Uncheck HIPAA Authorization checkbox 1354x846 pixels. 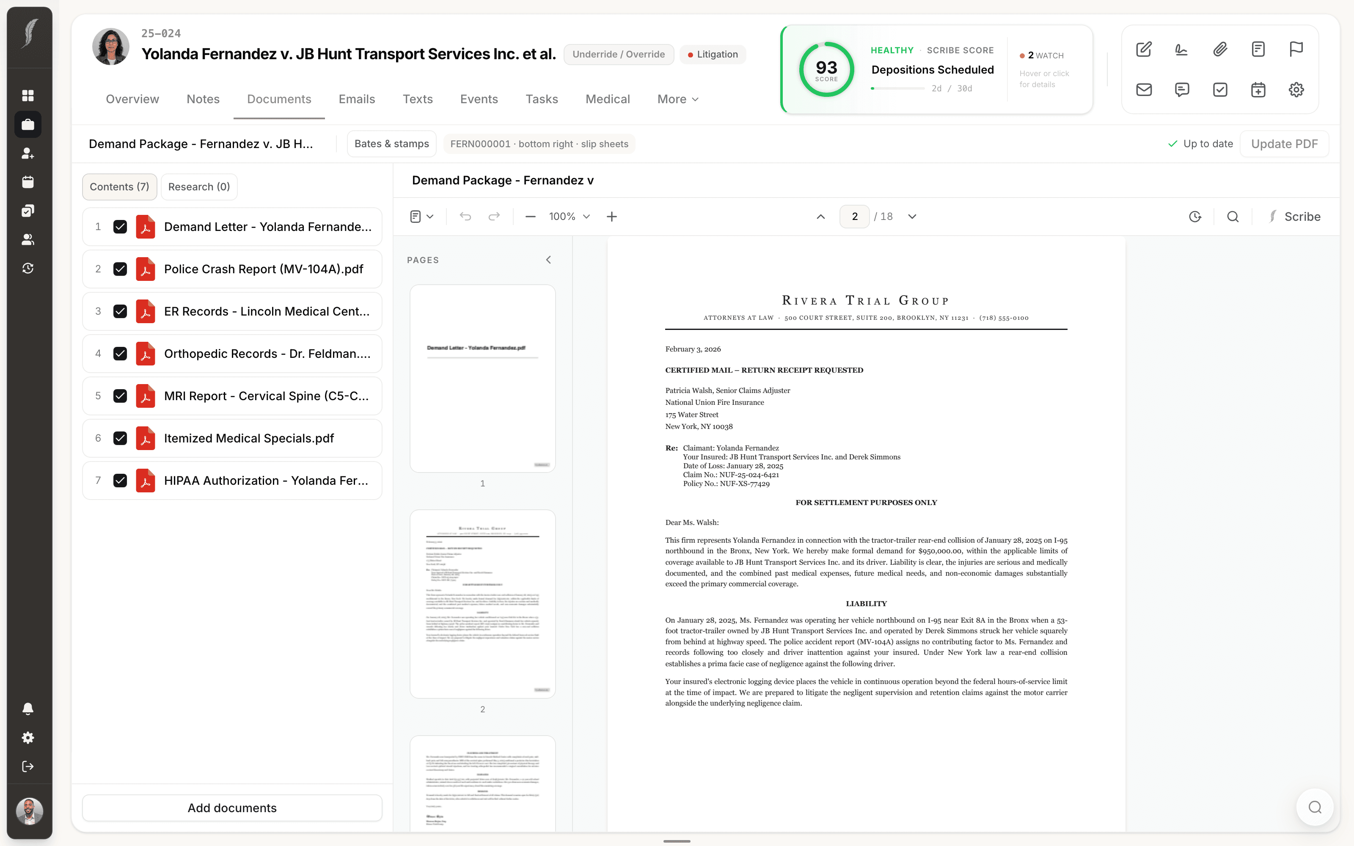120,480
